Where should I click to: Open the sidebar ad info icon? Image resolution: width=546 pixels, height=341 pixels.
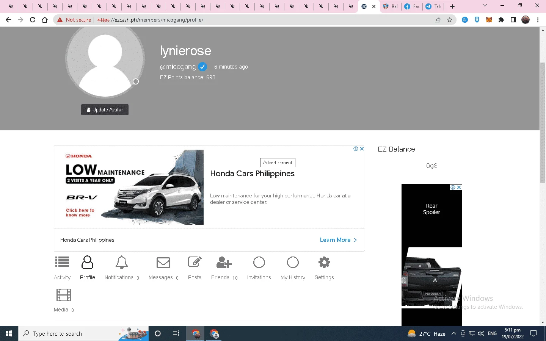click(x=453, y=187)
